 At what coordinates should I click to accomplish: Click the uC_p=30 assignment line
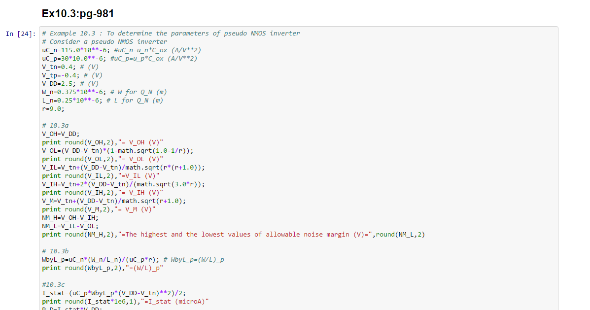(120, 59)
